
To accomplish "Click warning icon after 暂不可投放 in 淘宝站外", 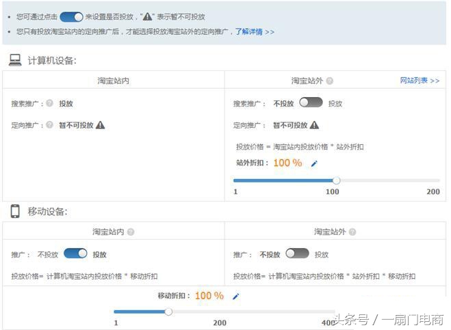I will pos(314,125).
